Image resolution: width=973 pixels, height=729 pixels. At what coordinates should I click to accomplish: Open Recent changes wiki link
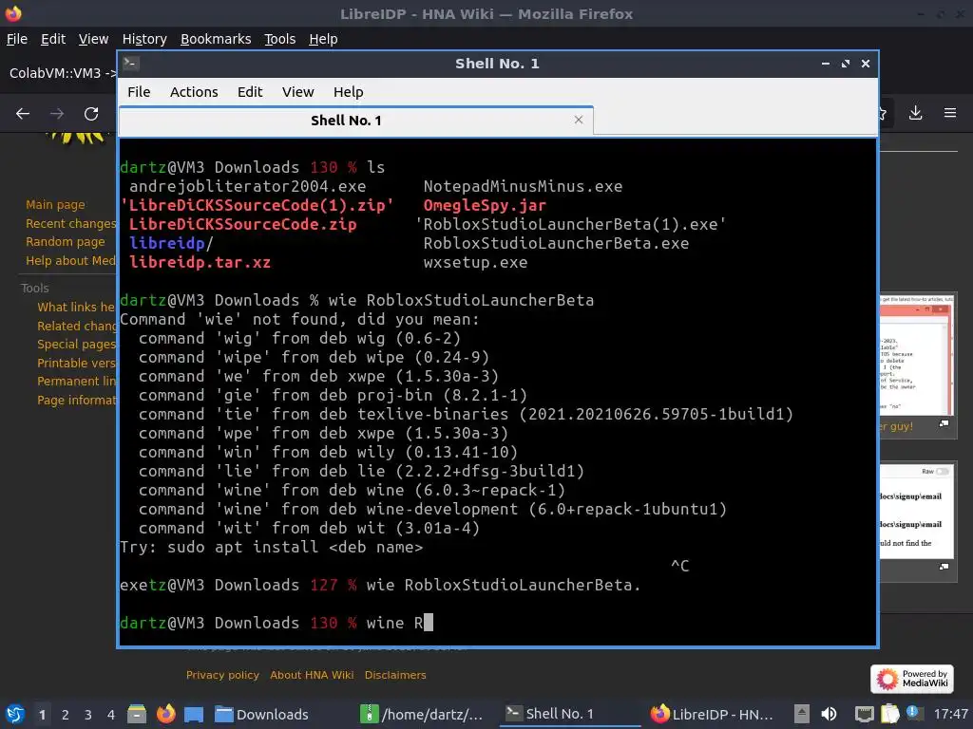click(x=70, y=223)
